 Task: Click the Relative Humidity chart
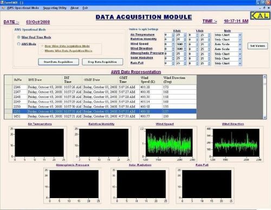pyautogui.click(x=104, y=142)
